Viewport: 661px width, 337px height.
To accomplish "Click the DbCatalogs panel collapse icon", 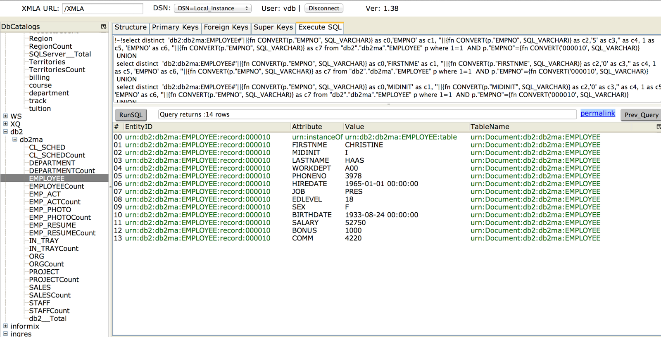I will point(103,26).
